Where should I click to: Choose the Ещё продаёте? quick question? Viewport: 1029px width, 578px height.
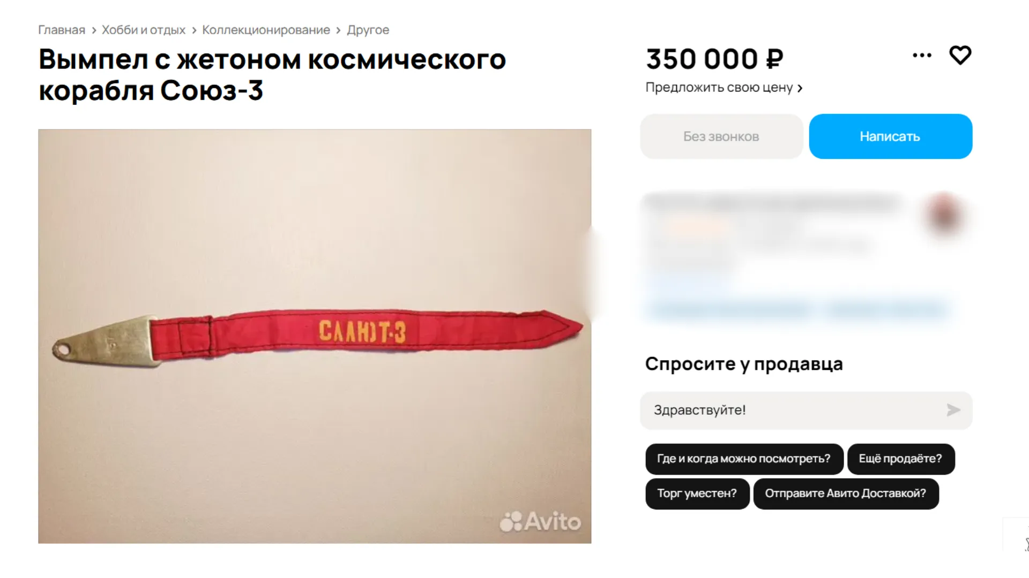tap(900, 459)
